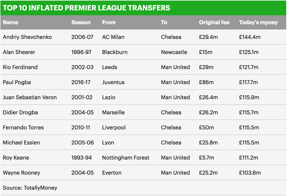Viewport: 287px width, 196px height.
Task: Click the Source: TotallyMoney text
Action: click(x=30, y=188)
